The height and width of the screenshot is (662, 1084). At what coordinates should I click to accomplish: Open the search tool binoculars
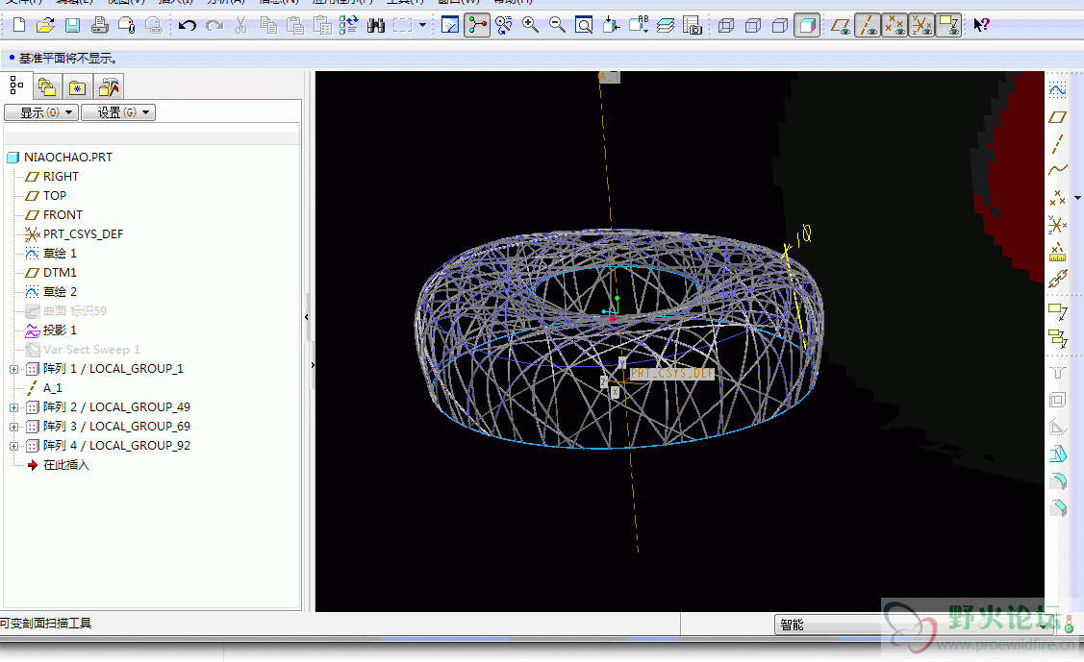coord(376,26)
